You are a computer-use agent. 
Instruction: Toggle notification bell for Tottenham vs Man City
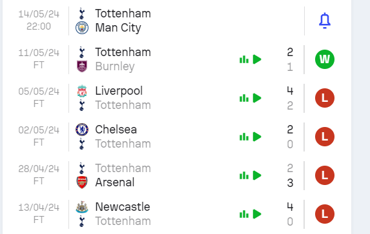pyautogui.click(x=325, y=21)
